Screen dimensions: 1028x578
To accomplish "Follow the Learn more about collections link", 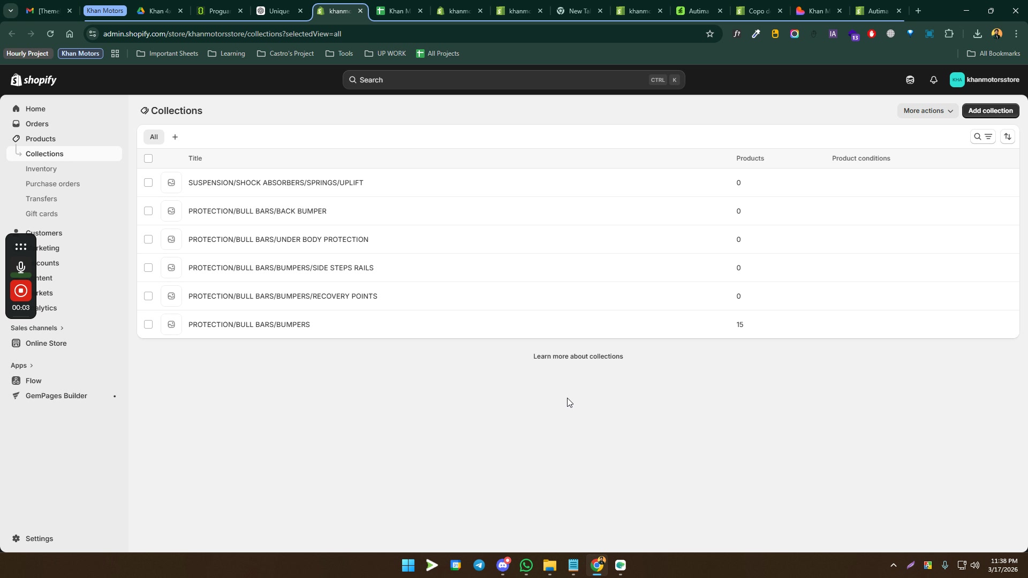I will pos(578,356).
